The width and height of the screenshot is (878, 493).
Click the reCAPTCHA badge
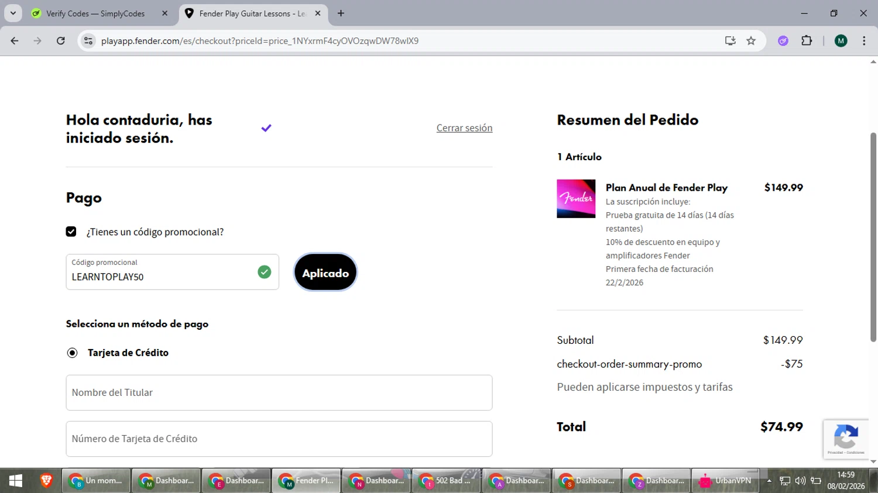point(846,439)
